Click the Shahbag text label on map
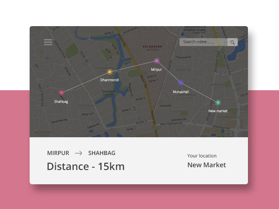This screenshot has width=279, height=209. click(61, 102)
